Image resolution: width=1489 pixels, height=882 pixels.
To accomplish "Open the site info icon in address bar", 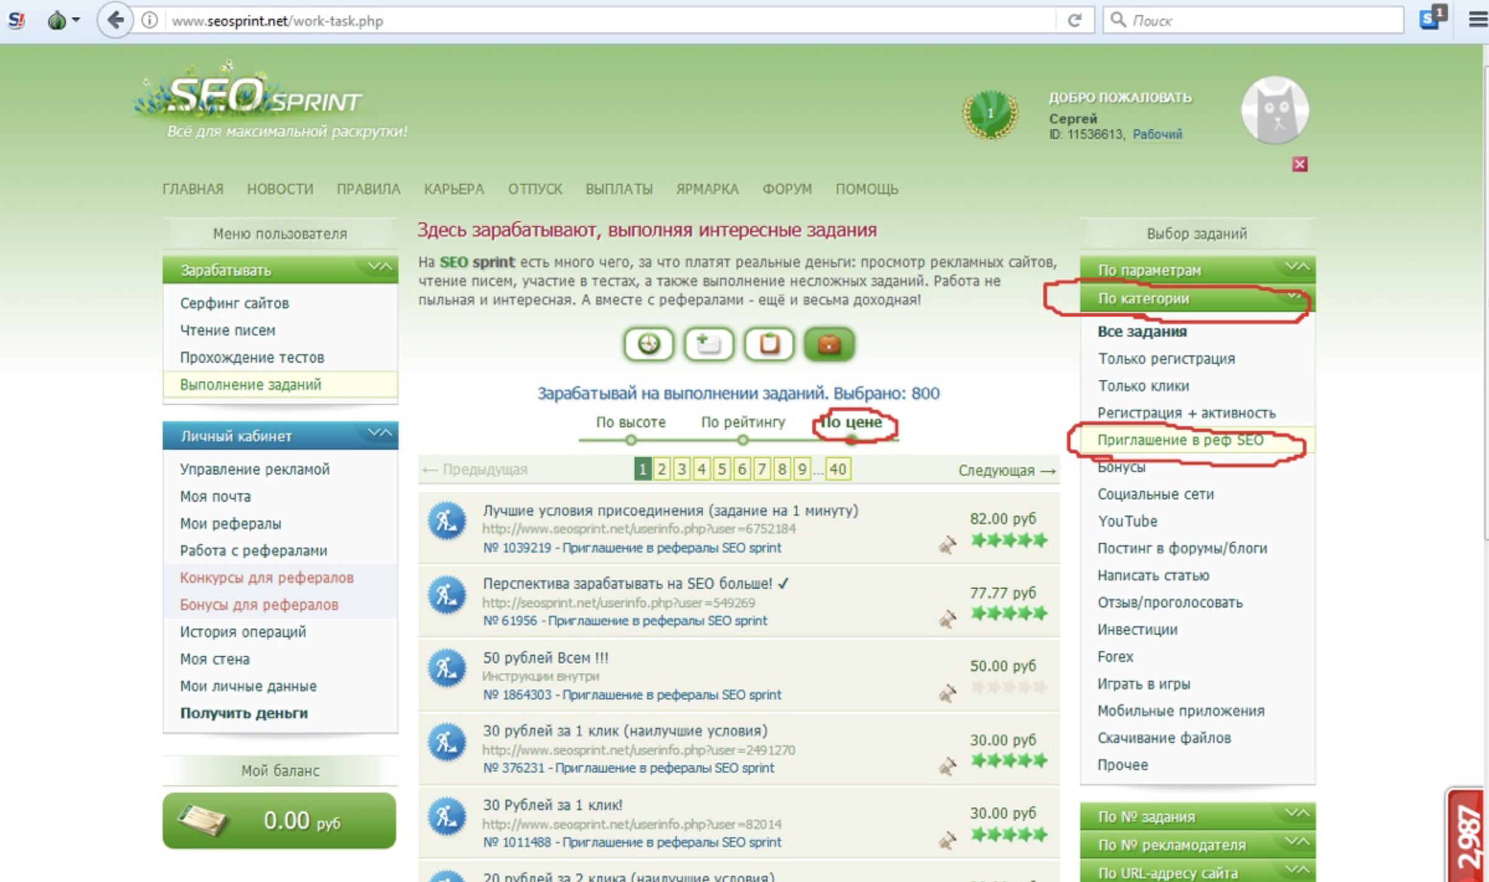I will tap(149, 20).
